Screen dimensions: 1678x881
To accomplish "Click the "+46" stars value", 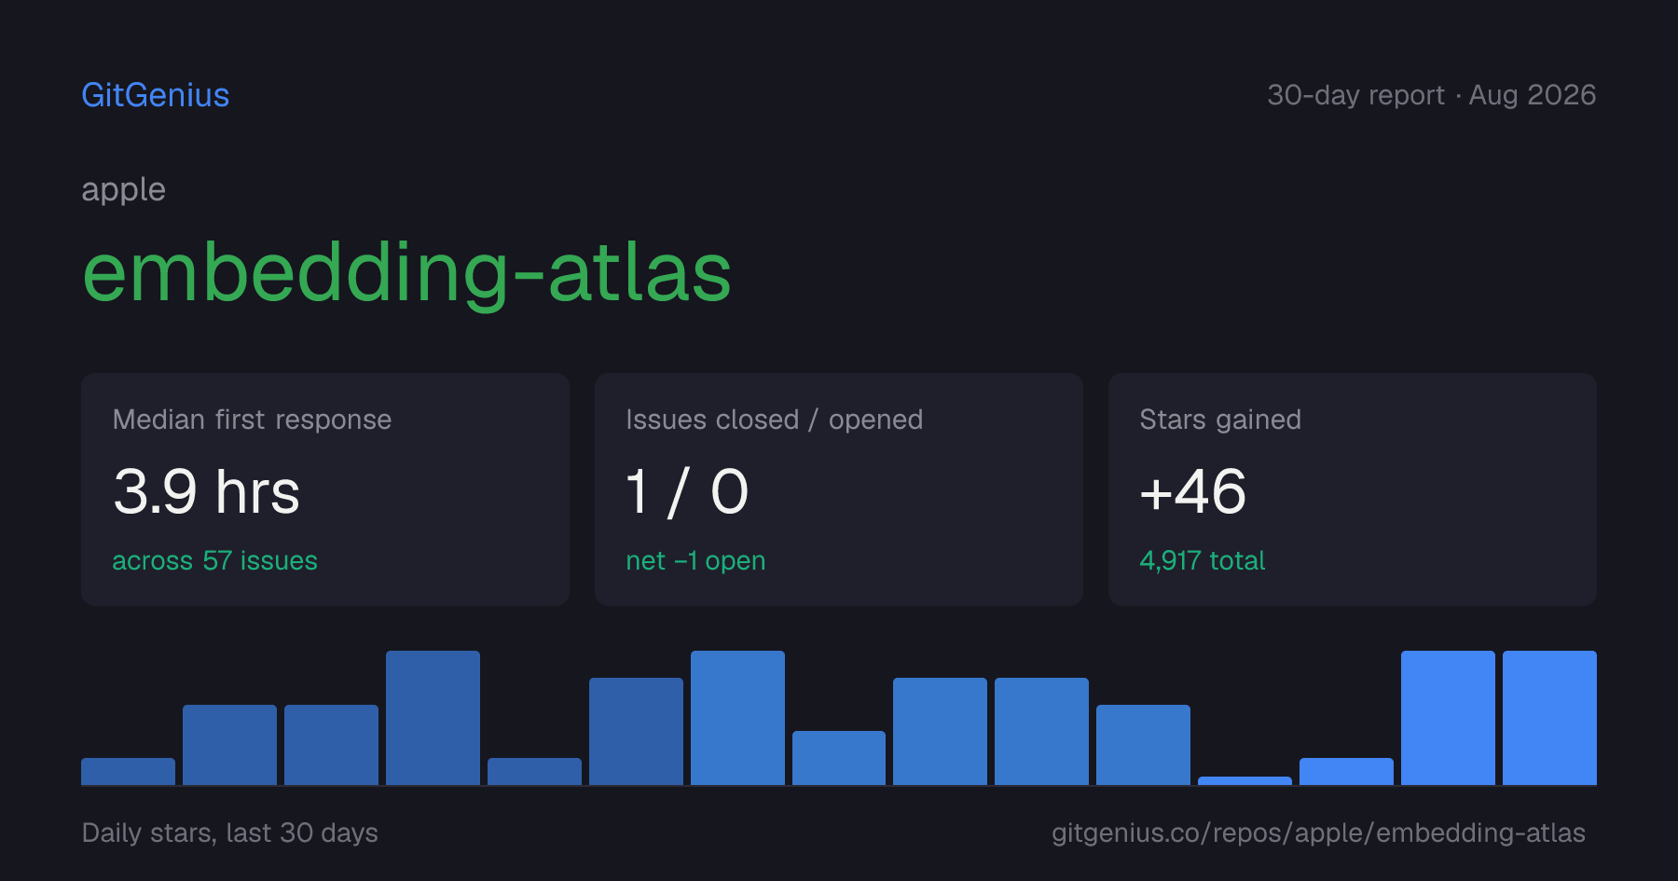I will (1192, 491).
